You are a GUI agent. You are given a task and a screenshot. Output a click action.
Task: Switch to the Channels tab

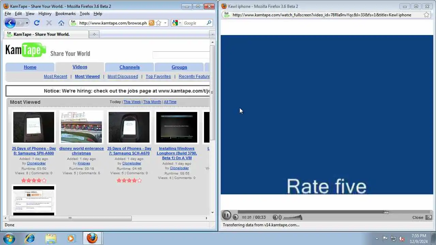[129, 67]
